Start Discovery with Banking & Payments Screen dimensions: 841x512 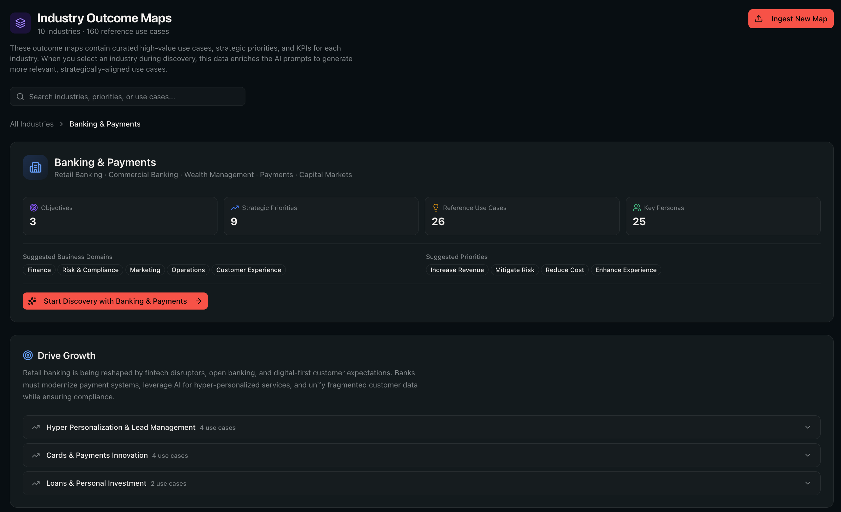[115, 301]
